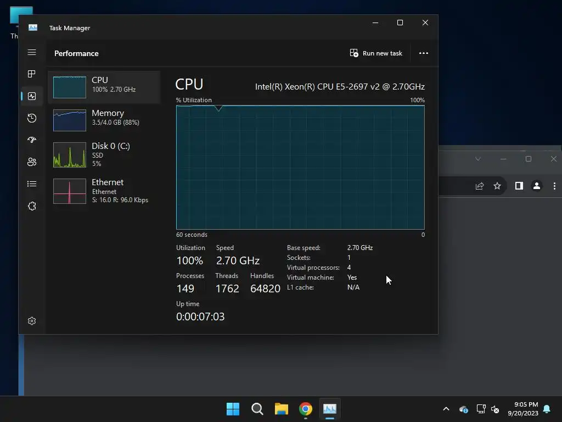Open Task Manager Settings gear icon
Viewport: 562px width, 422px height.
tap(32, 321)
